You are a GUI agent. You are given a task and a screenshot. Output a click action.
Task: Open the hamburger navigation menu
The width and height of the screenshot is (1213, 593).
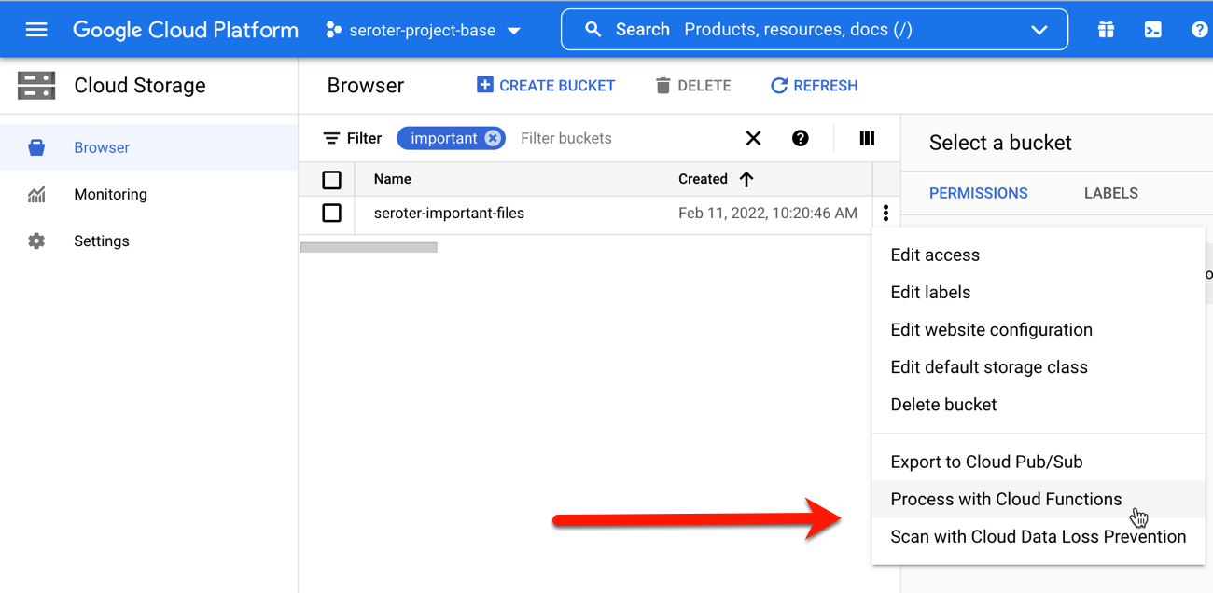tap(36, 30)
